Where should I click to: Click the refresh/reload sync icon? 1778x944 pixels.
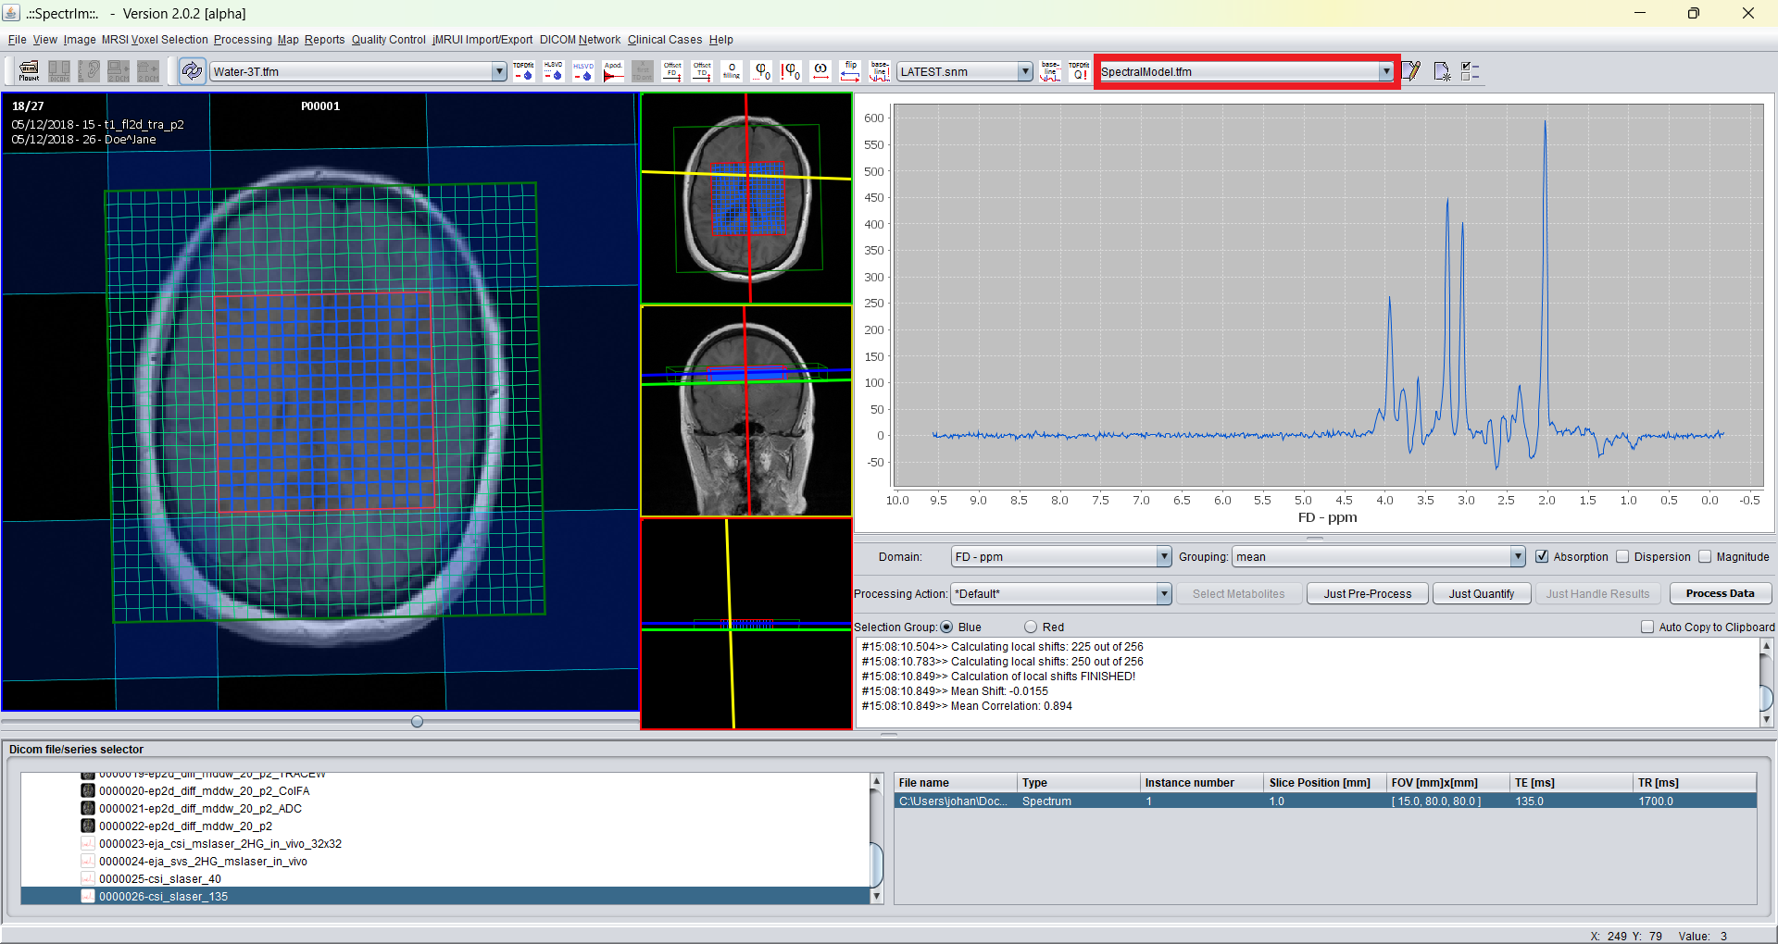pyautogui.click(x=192, y=71)
